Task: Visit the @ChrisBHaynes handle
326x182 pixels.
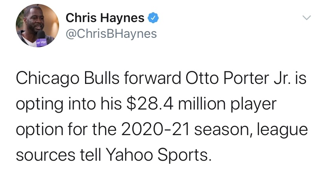Action: 111,34
